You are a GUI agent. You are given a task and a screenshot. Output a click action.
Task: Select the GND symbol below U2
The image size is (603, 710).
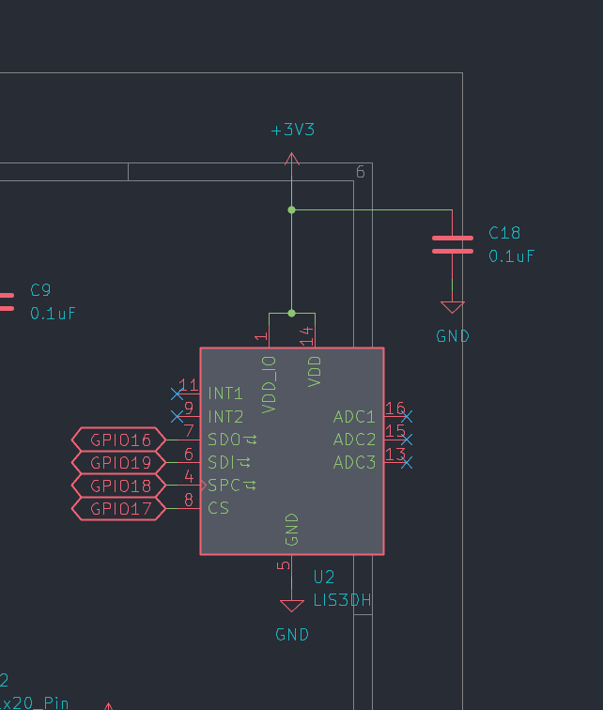pyautogui.click(x=292, y=607)
